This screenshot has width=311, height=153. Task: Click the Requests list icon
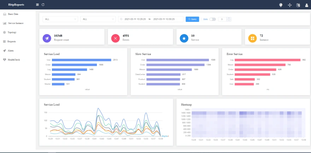pyautogui.click(x=4, y=41)
